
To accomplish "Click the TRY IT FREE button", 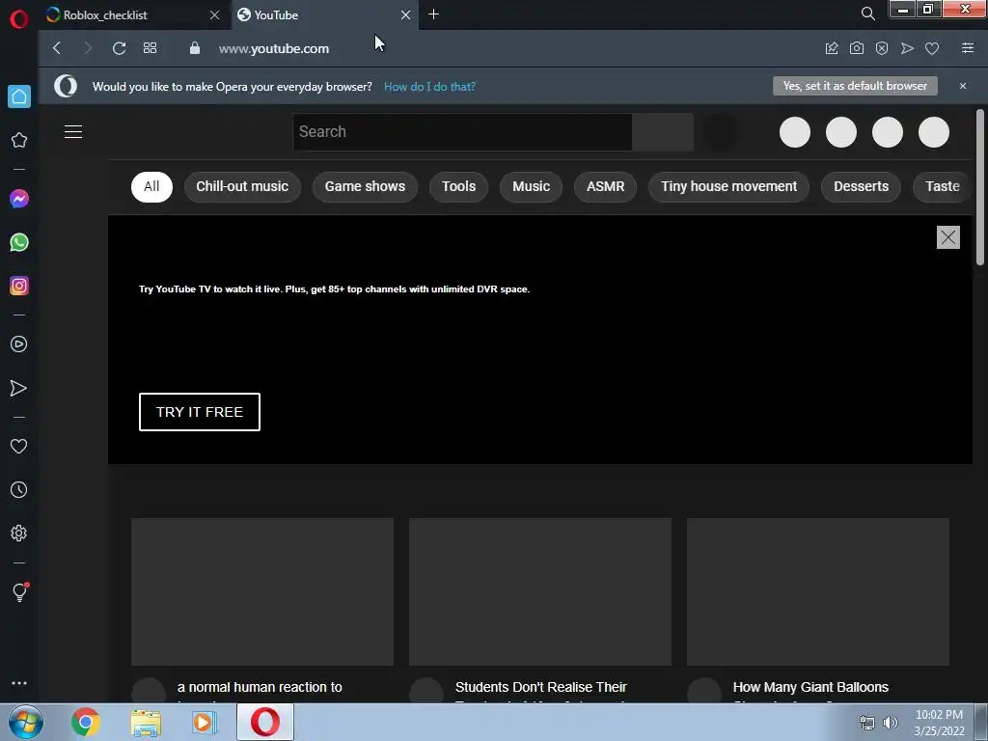I will 200,412.
